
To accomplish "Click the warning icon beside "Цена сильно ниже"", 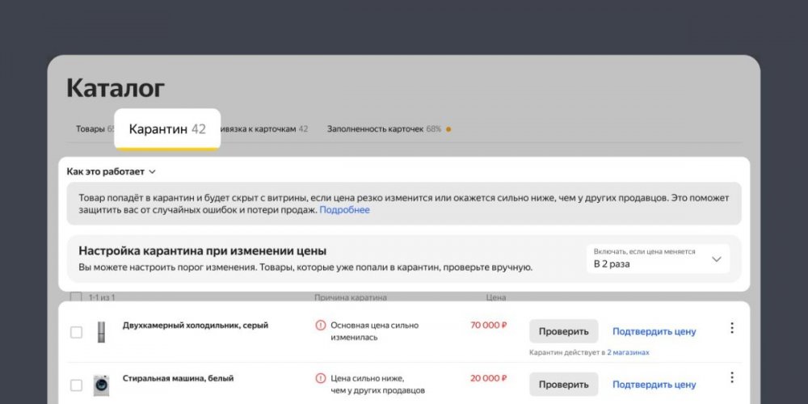I will 321,378.
